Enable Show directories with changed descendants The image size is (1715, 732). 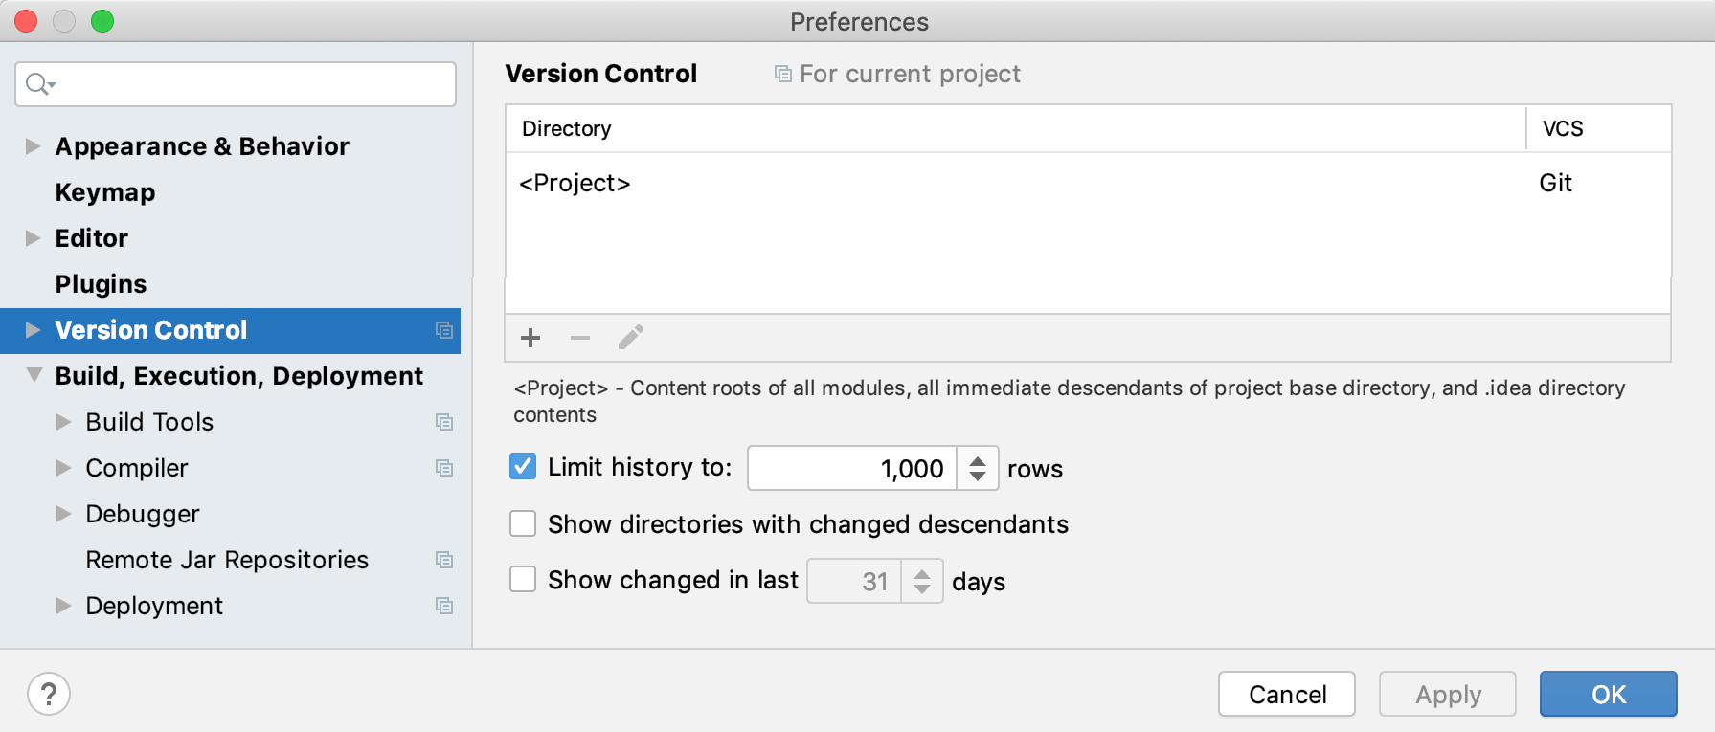(523, 524)
